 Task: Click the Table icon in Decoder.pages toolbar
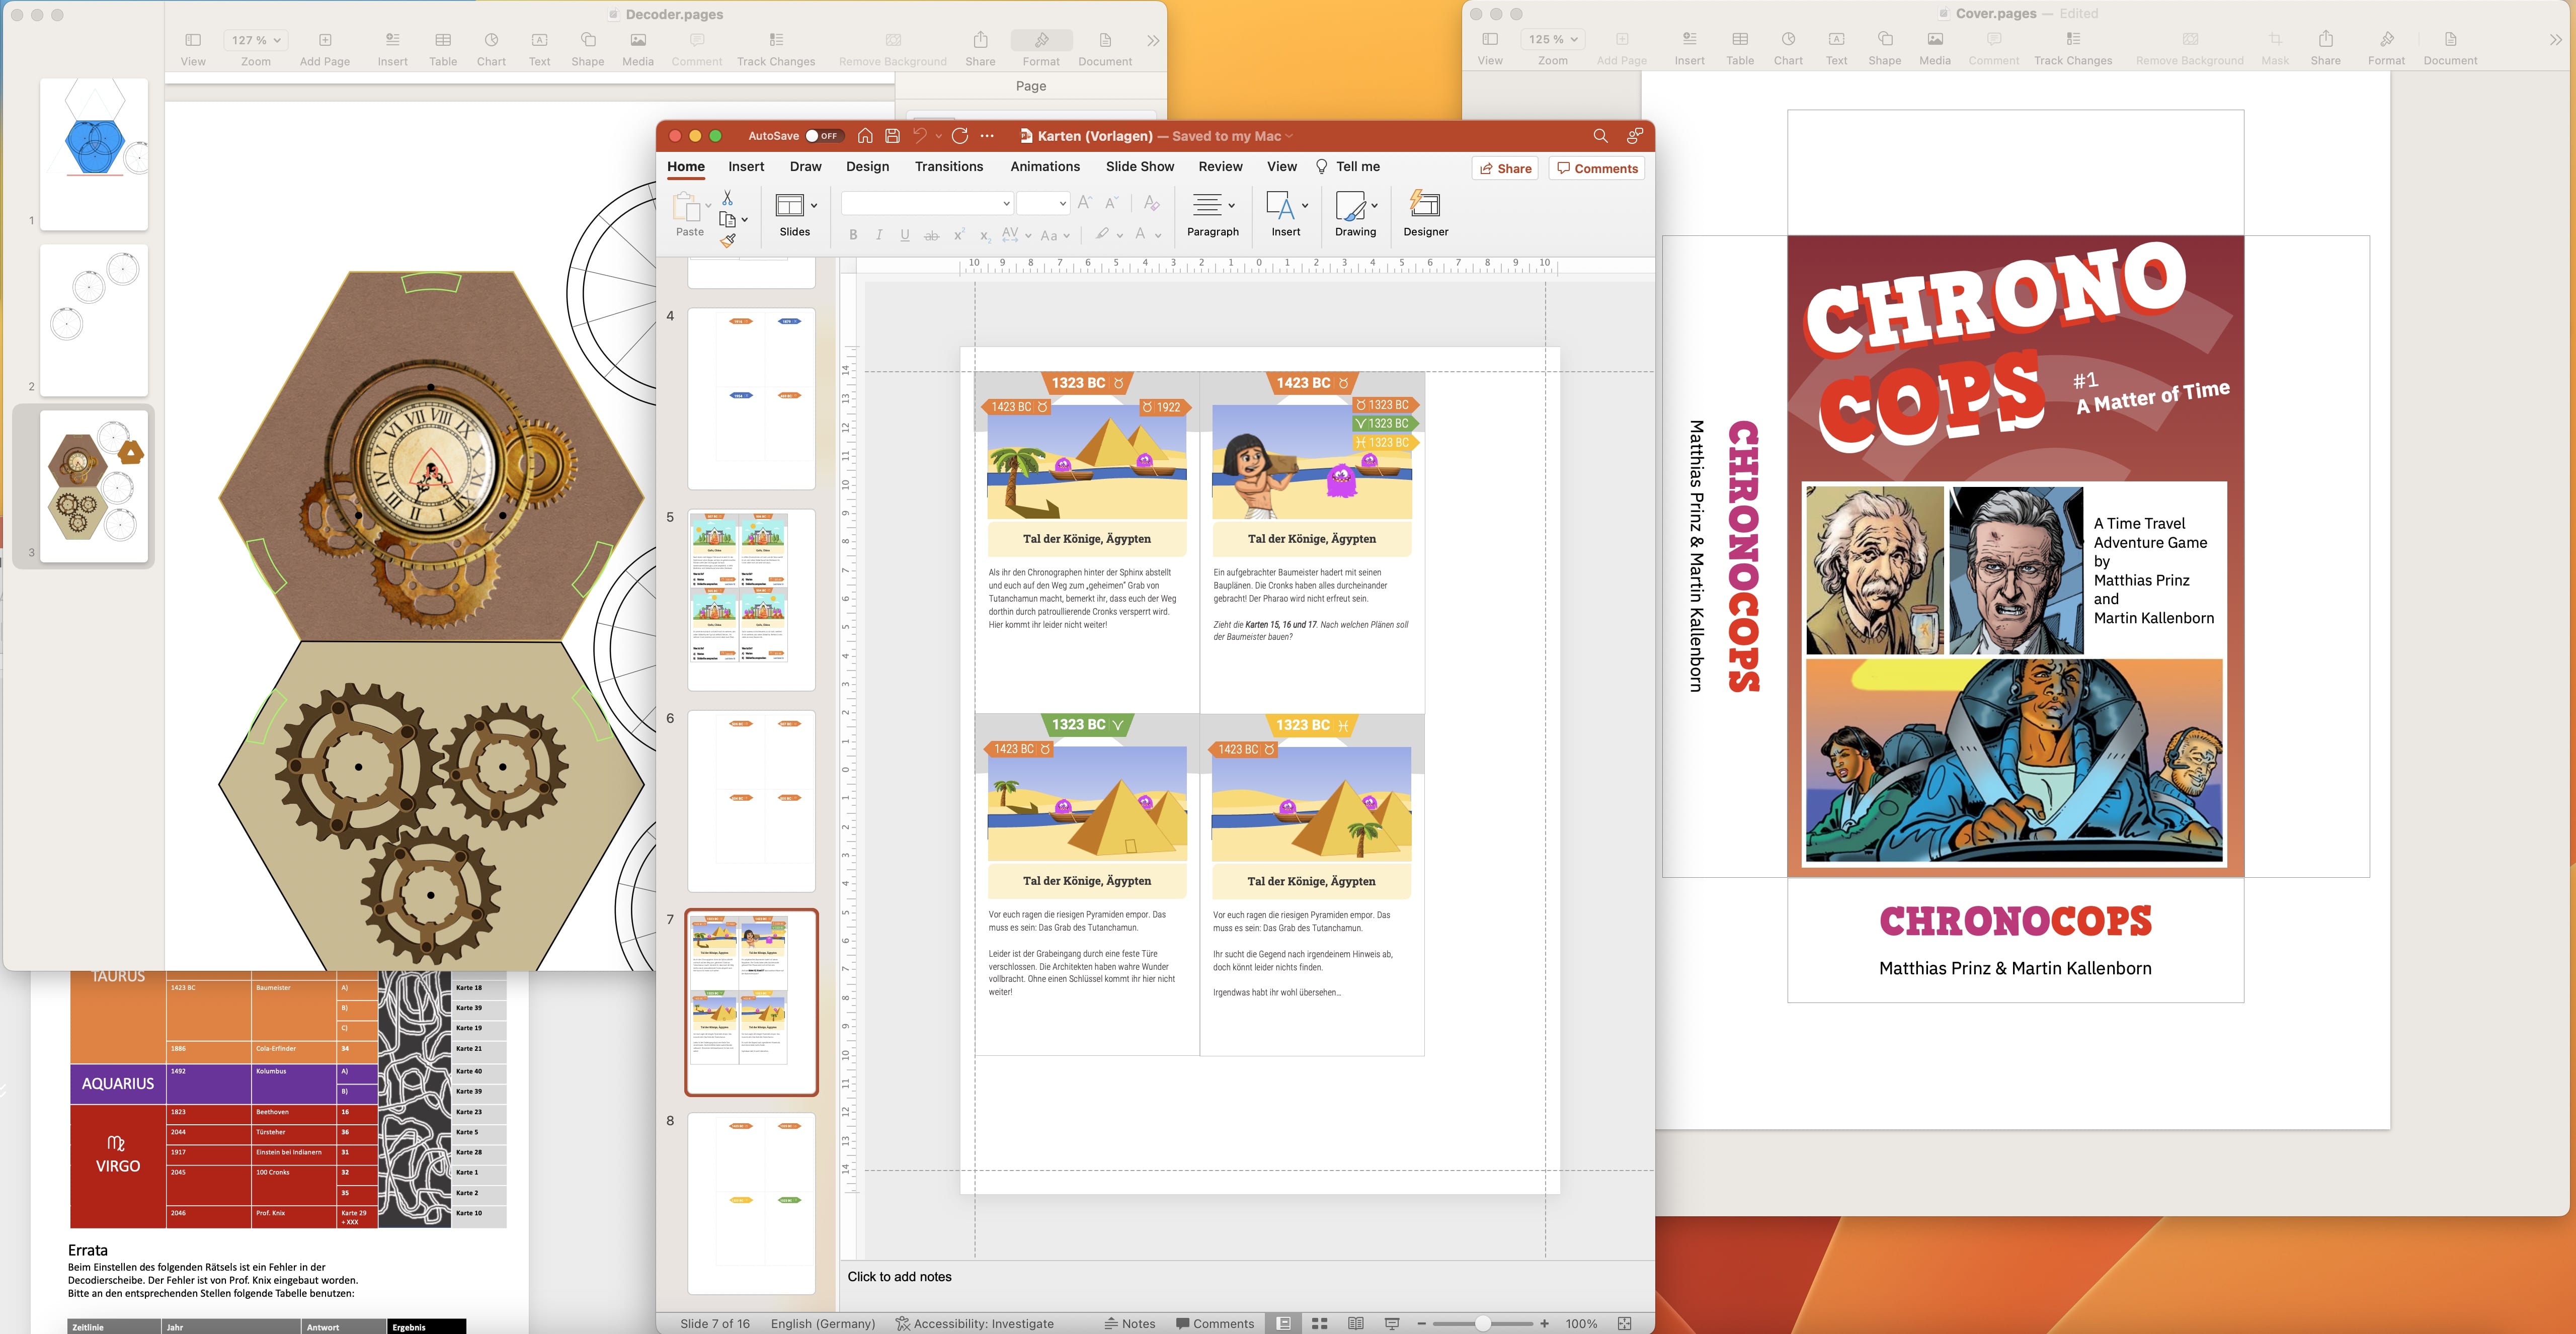[x=443, y=40]
